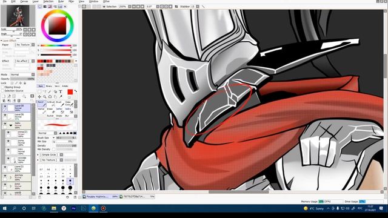Select the Zoom magnifier tool
388x218 pixels.
click(x=44, y=97)
